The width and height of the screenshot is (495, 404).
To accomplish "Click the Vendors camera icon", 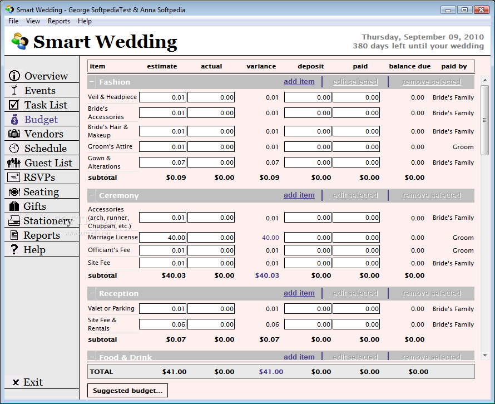I will coord(14,134).
